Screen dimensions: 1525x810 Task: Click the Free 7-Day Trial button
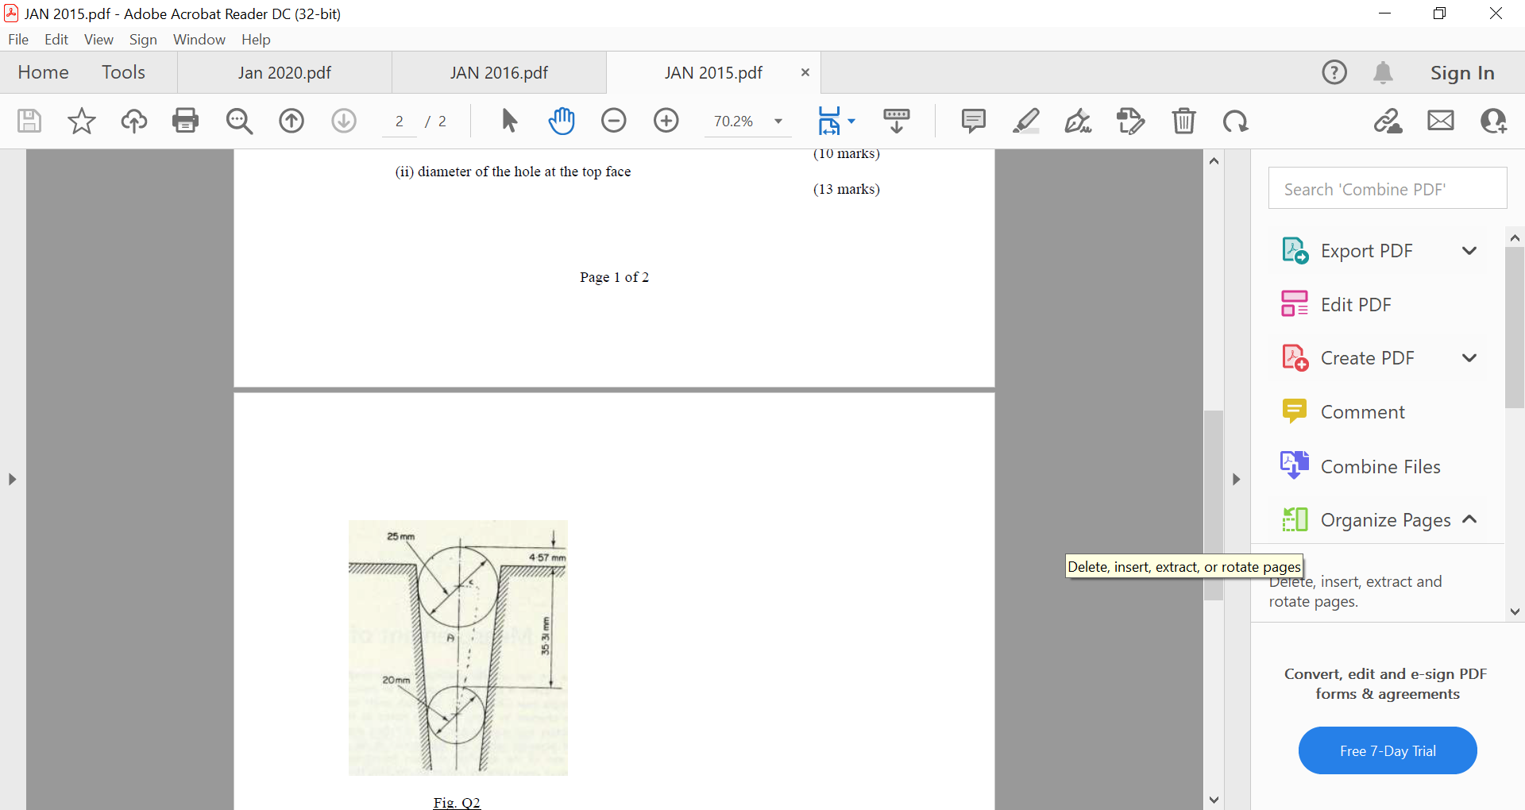tap(1387, 750)
